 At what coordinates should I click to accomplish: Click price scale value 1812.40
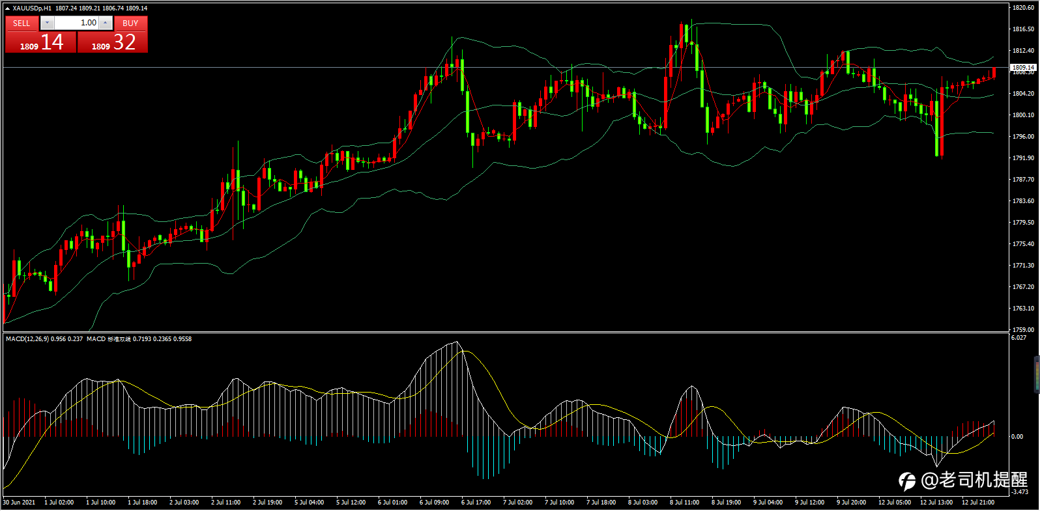[1023, 51]
